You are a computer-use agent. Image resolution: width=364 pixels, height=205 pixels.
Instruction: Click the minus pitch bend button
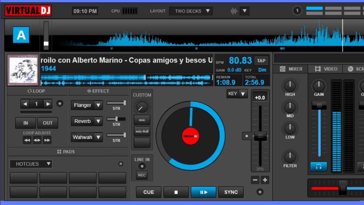255,180
